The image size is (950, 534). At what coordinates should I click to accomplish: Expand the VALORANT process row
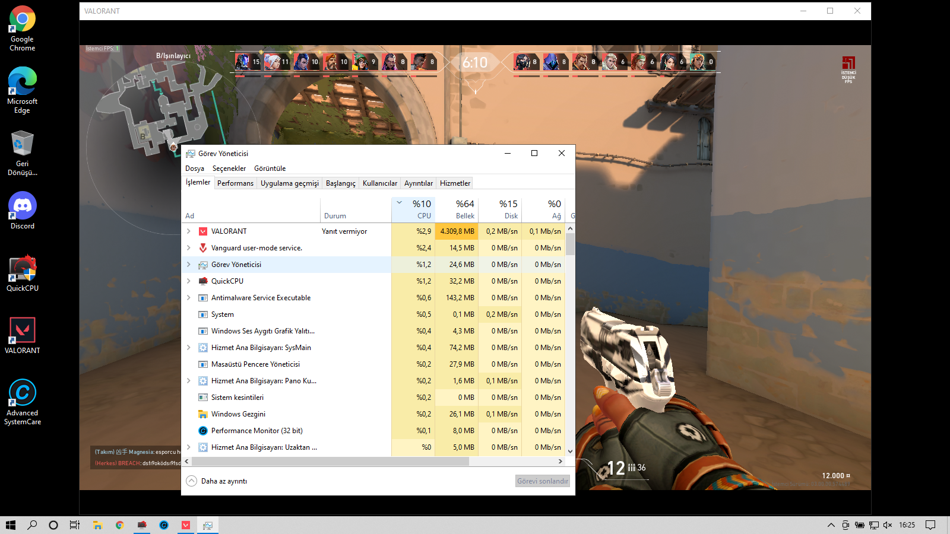tap(189, 231)
